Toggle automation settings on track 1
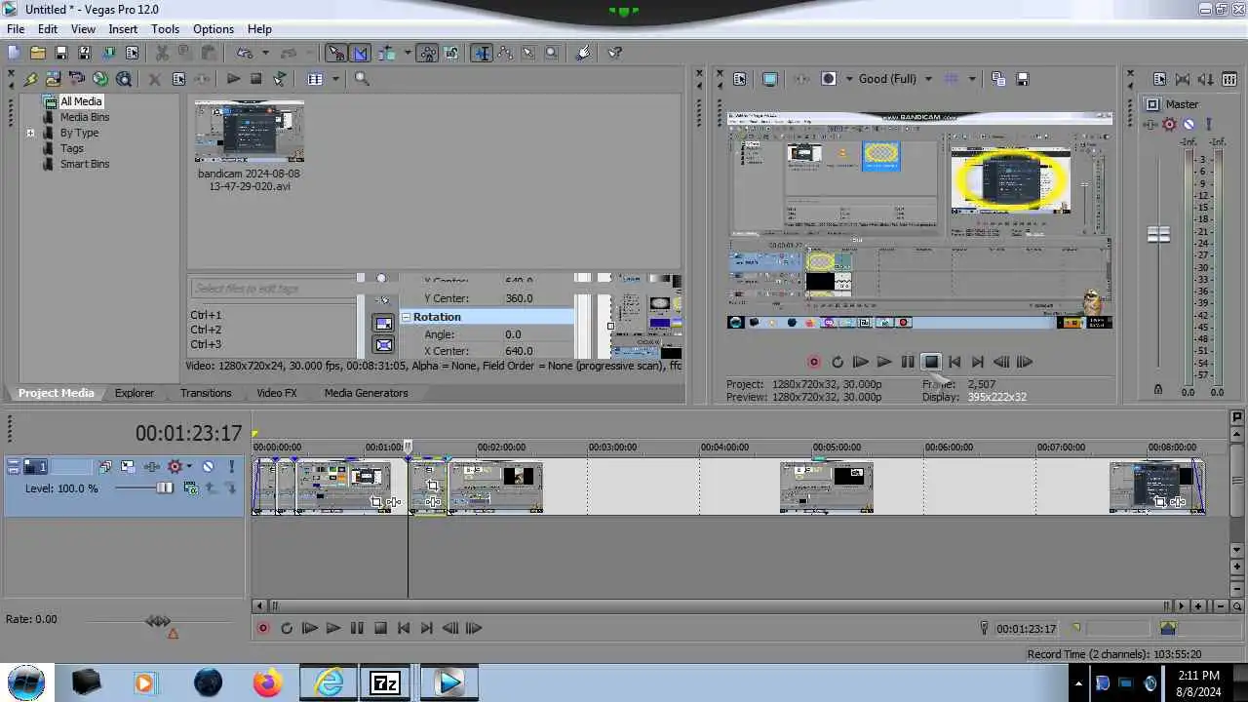1248x702 pixels. [152, 466]
